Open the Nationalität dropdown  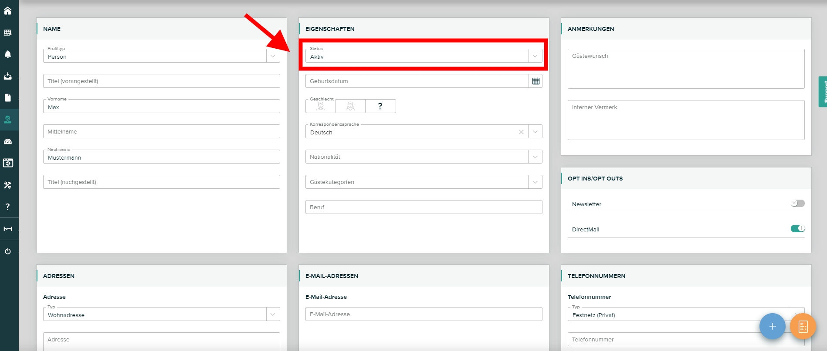(535, 157)
